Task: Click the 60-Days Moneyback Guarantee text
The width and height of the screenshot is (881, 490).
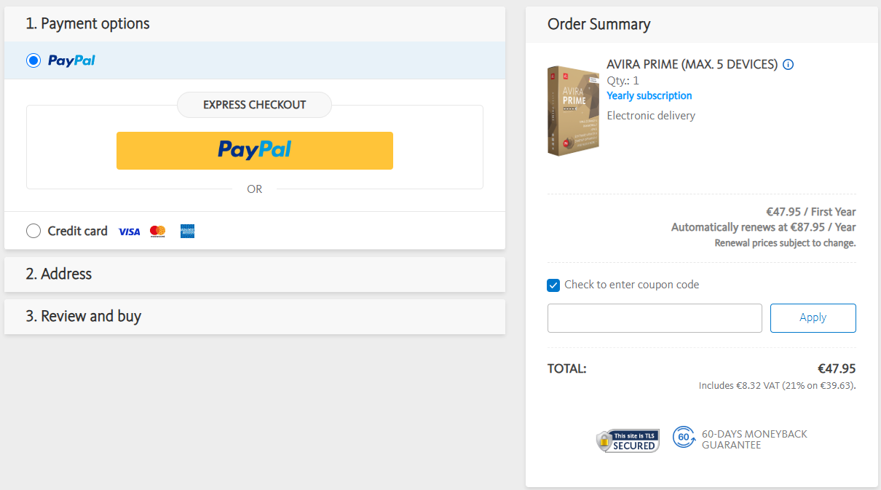Action: (754, 439)
